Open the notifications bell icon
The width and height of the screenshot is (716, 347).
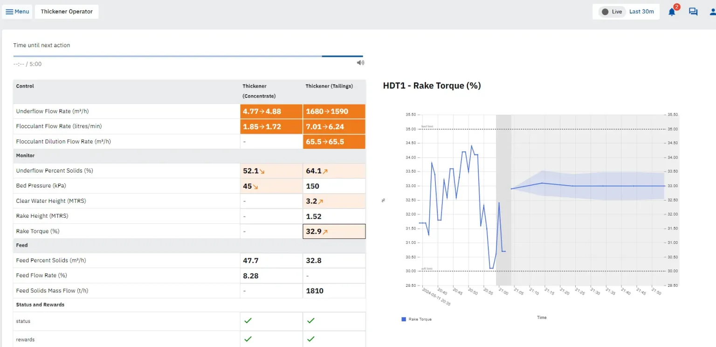click(x=672, y=12)
